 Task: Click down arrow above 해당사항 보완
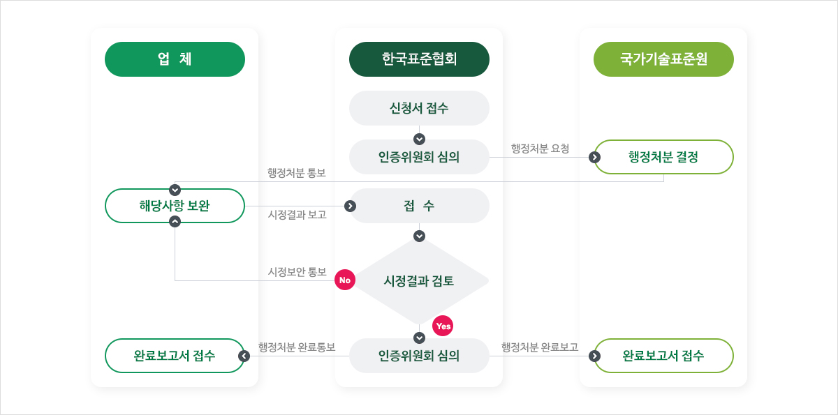click(x=175, y=190)
